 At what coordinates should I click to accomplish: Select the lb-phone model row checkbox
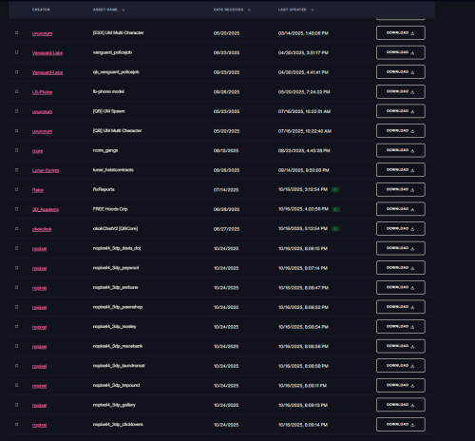point(17,91)
